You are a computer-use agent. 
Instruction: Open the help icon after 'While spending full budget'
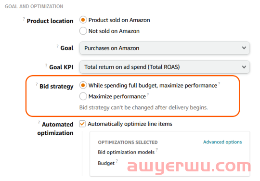pos(219,84)
